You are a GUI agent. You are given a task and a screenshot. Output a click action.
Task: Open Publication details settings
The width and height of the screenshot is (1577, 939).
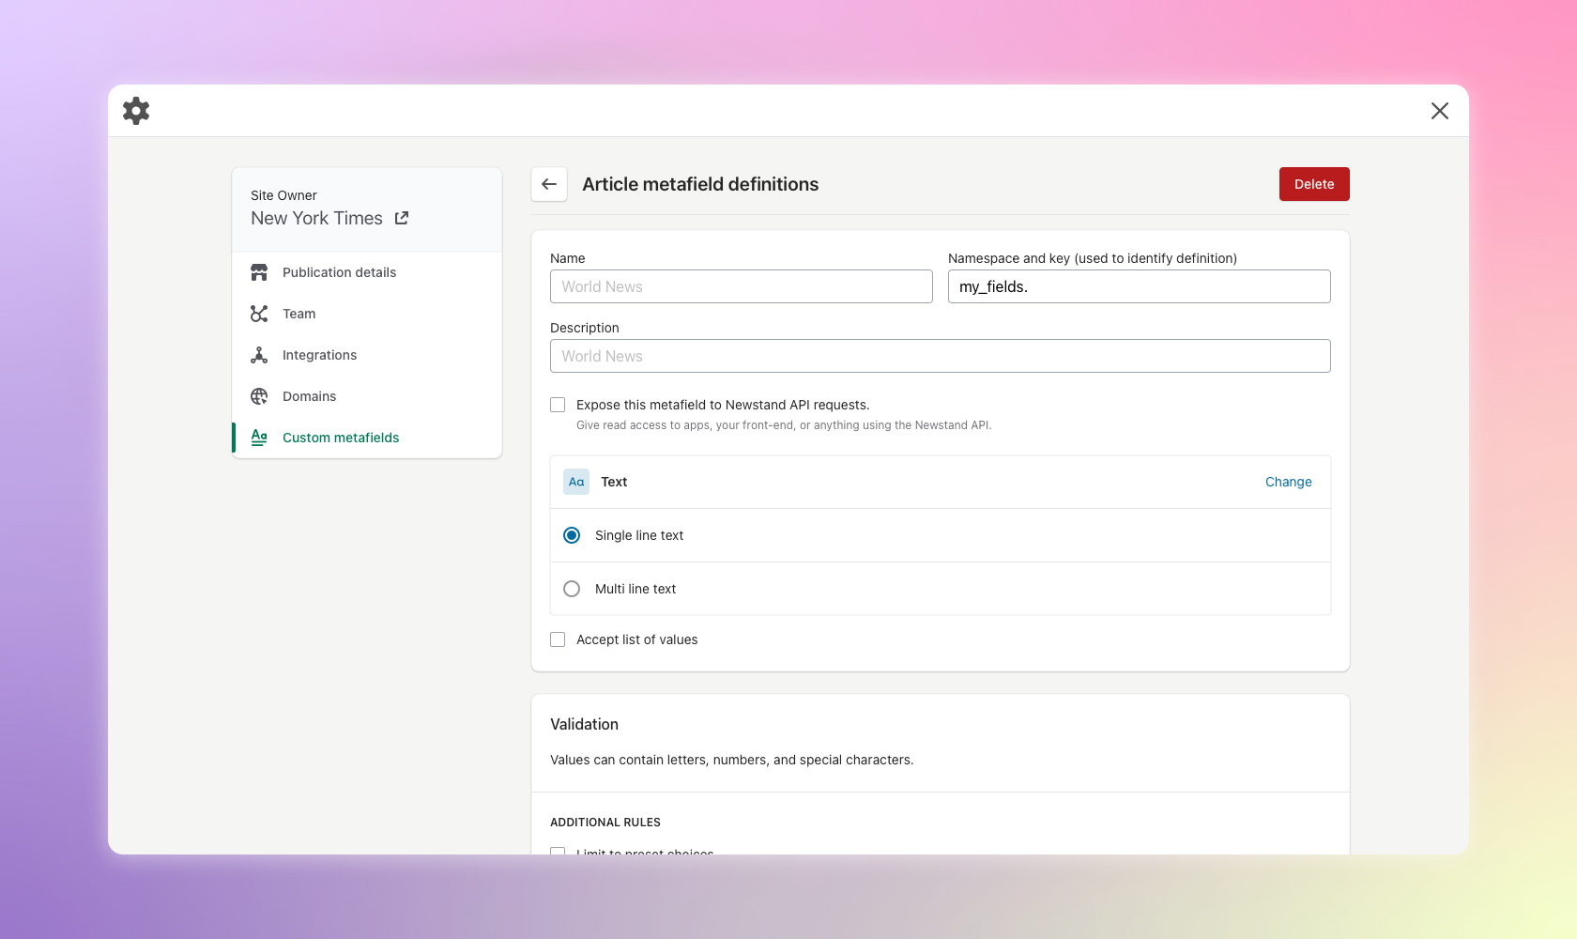point(367,272)
